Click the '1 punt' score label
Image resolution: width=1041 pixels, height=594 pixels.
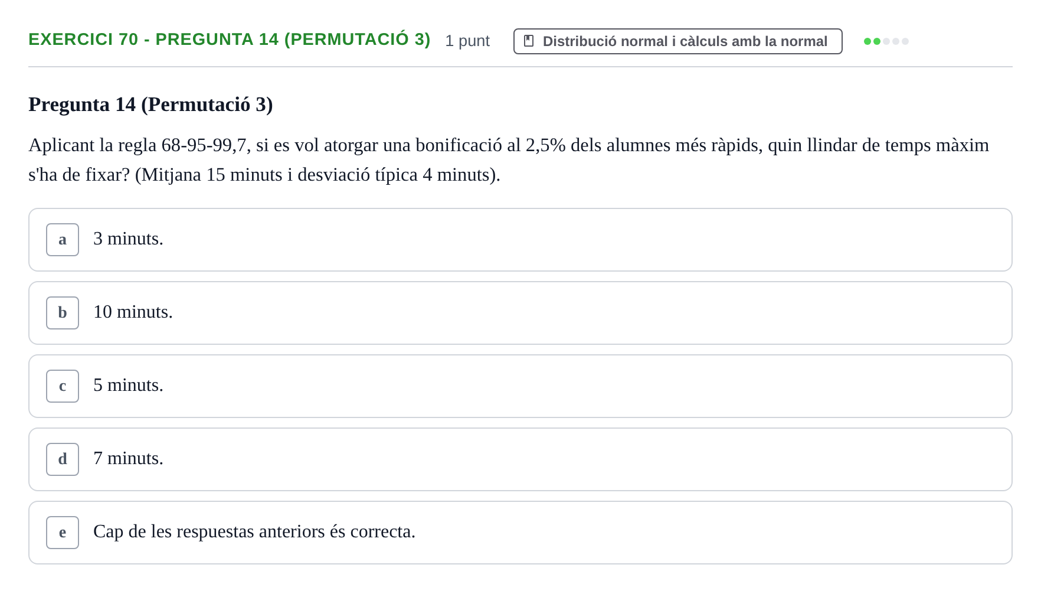coord(467,41)
